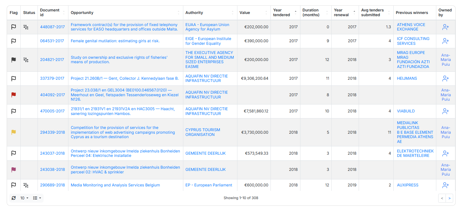The height and width of the screenshot is (208, 464).
Task: Click sparkle status icon for 290689-2018
Action: coord(26,185)
